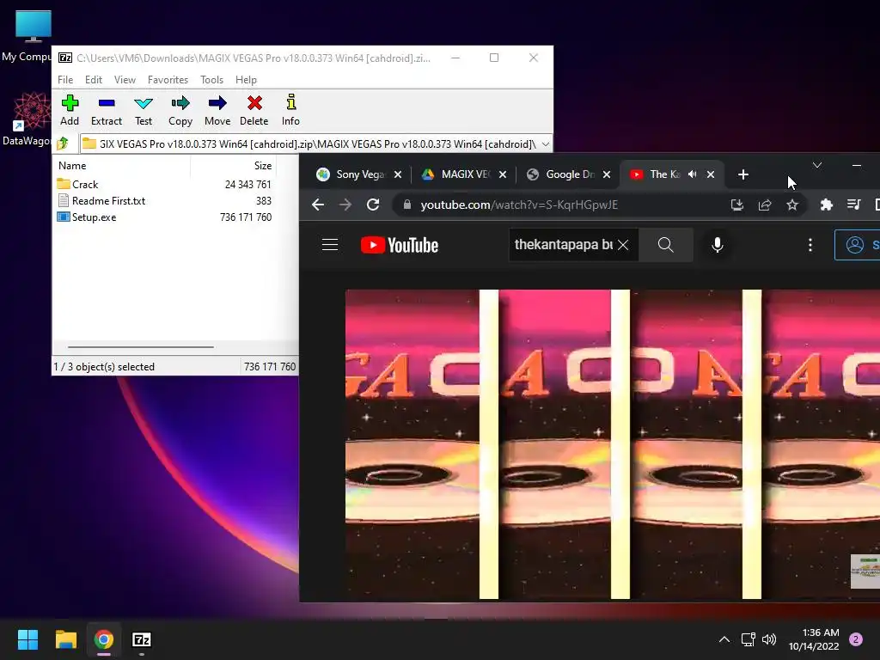
Task: Expand the 7-Zip address path dropdown
Action: [x=545, y=144]
